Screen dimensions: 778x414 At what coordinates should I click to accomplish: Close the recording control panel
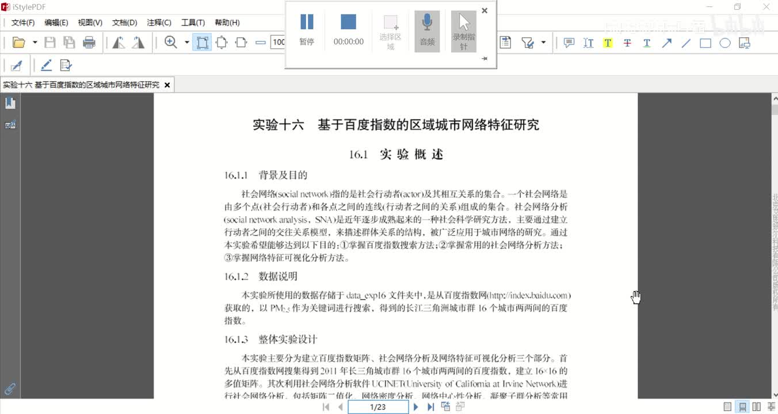(x=485, y=10)
